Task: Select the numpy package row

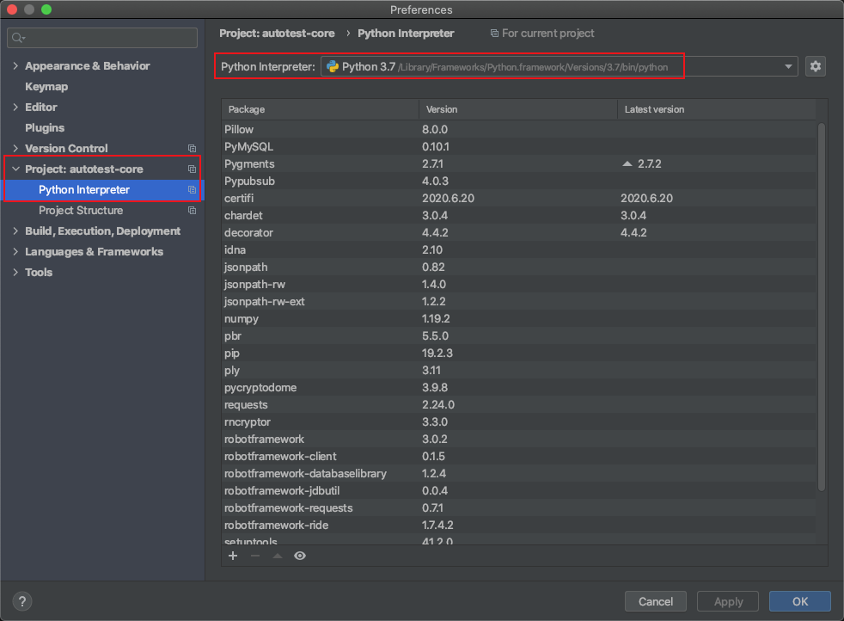Action: click(x=518, y=319)
